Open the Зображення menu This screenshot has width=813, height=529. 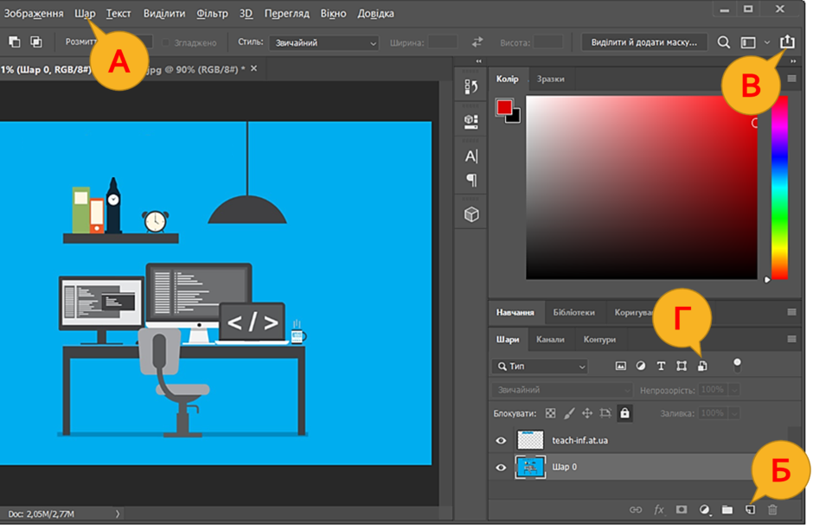(x=34, y=14)
